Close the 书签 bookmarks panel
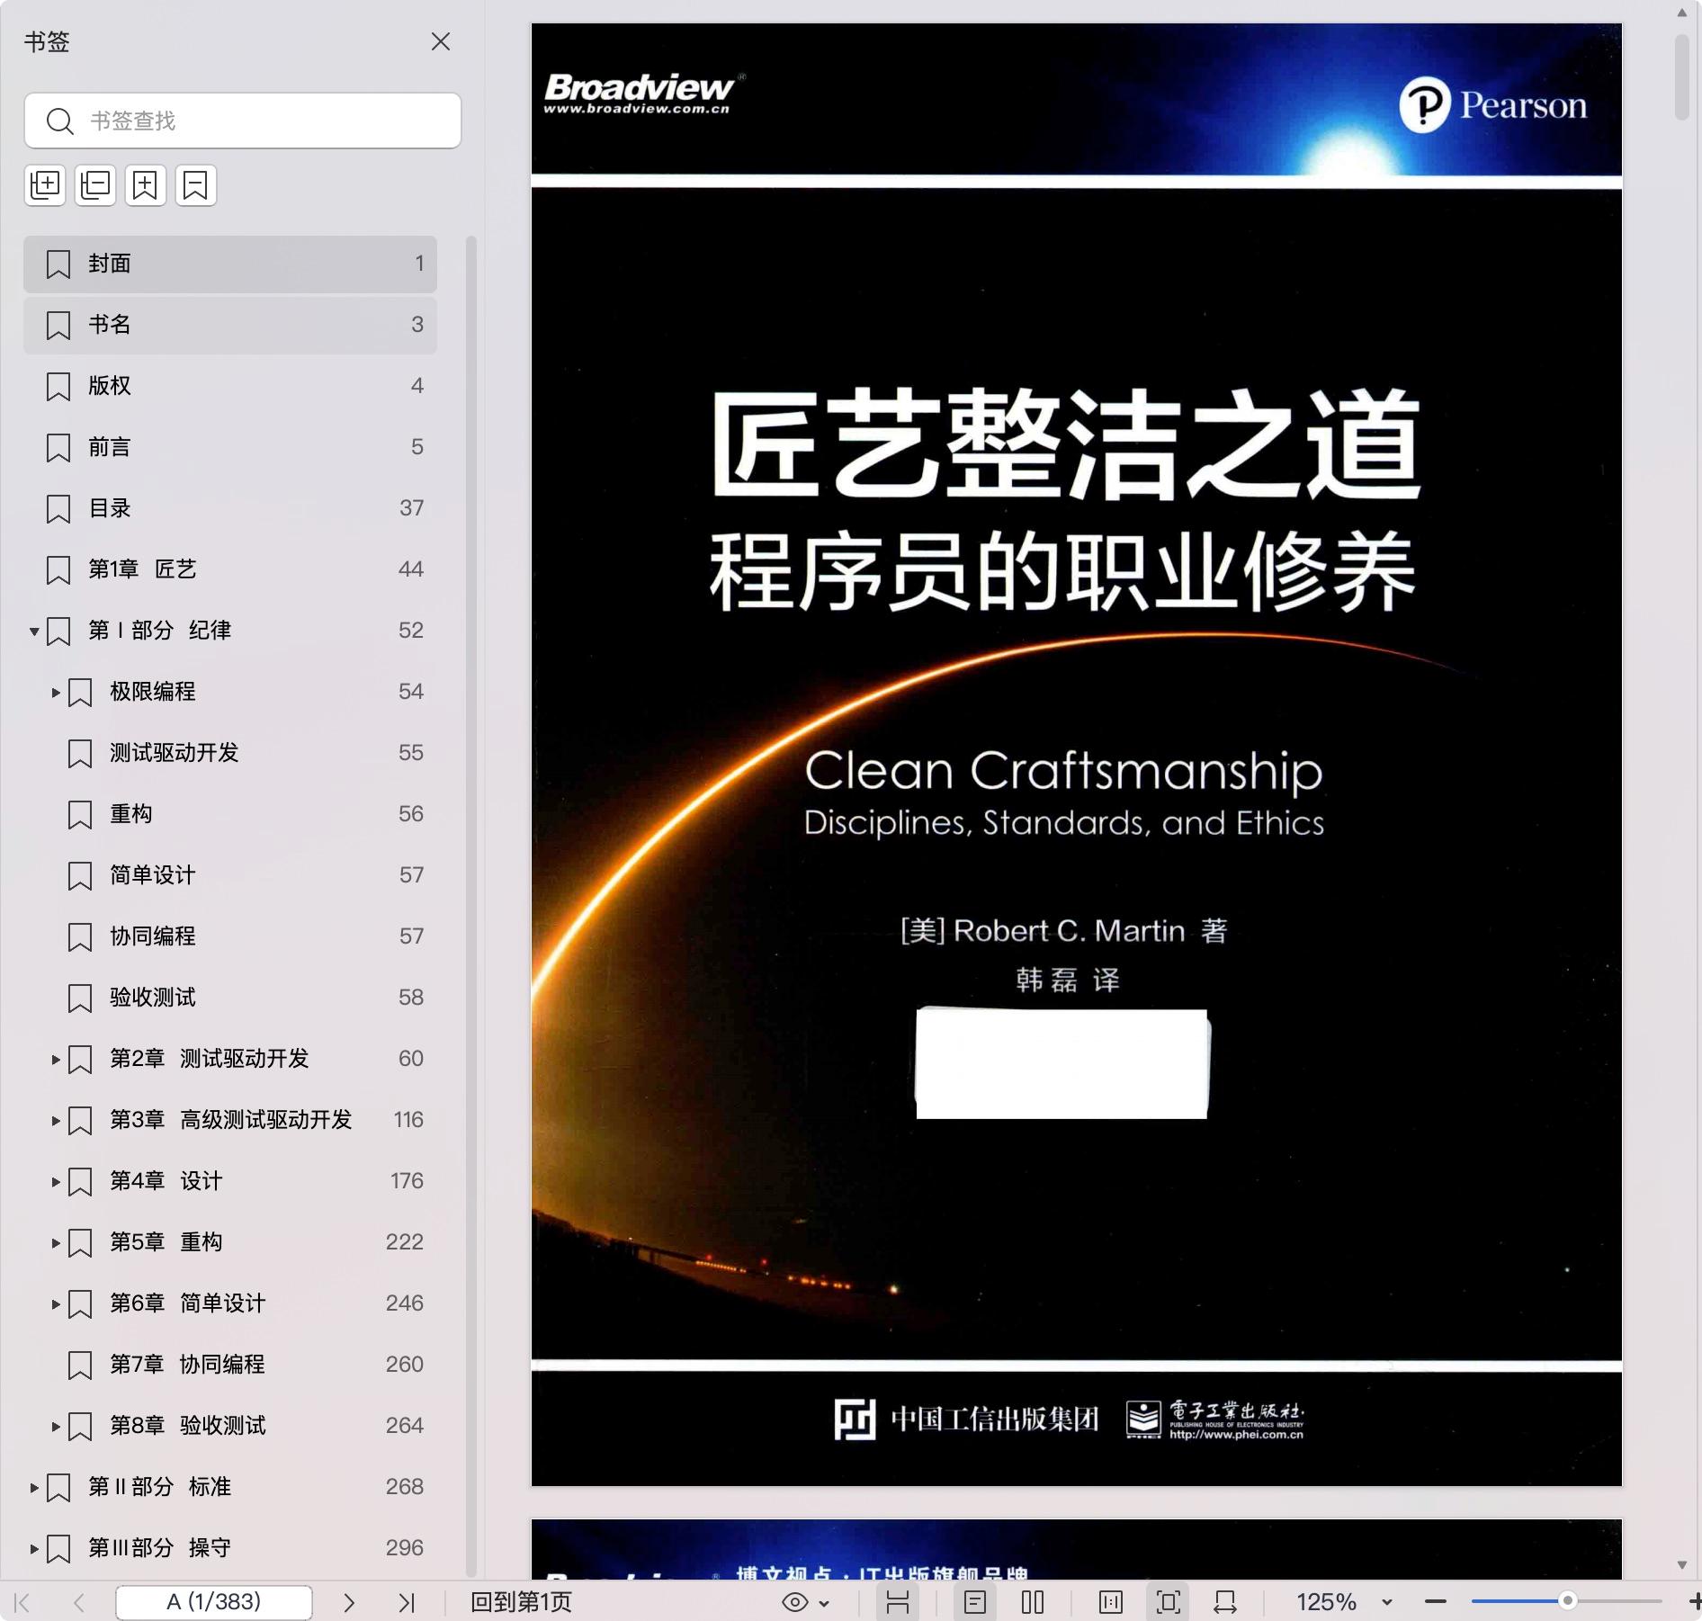The image size is (1702, 1621). 441,42
